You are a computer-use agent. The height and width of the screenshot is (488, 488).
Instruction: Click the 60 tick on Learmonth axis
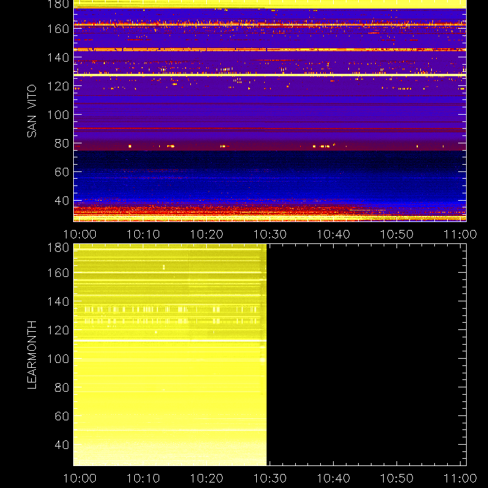point(62,416)
